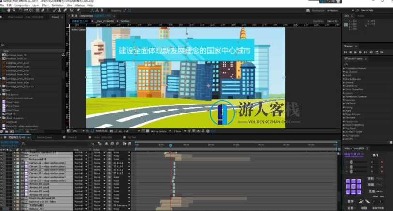Viewport: 393px width, 211px height.
Task: Select the Roto Brush tool
Action: click(x=72, y=10)
